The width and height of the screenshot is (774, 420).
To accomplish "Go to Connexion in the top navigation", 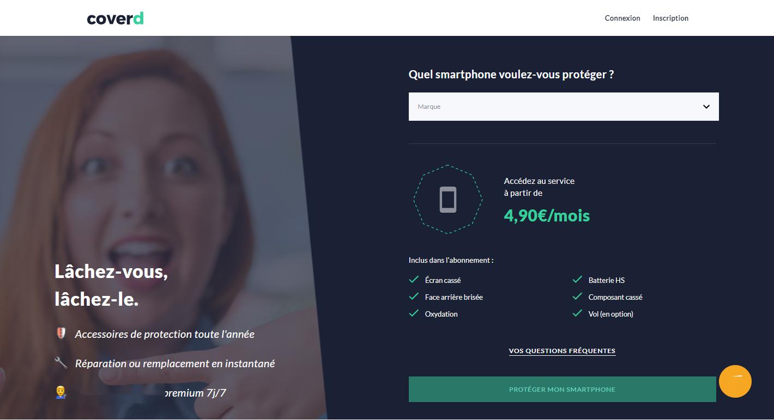I will [x=622, y=18].
